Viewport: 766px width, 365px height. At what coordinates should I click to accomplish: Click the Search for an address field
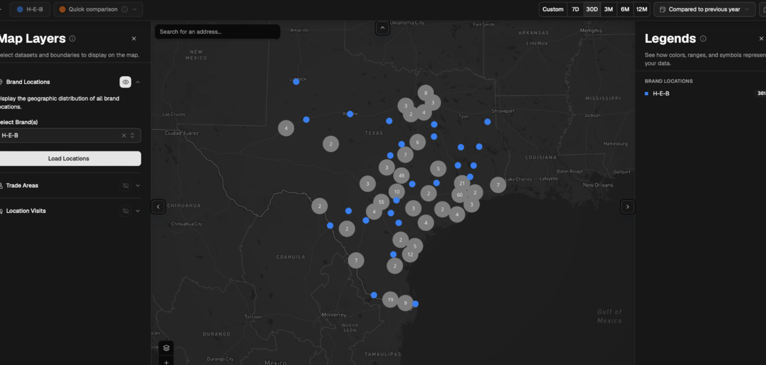coord(217,32)
